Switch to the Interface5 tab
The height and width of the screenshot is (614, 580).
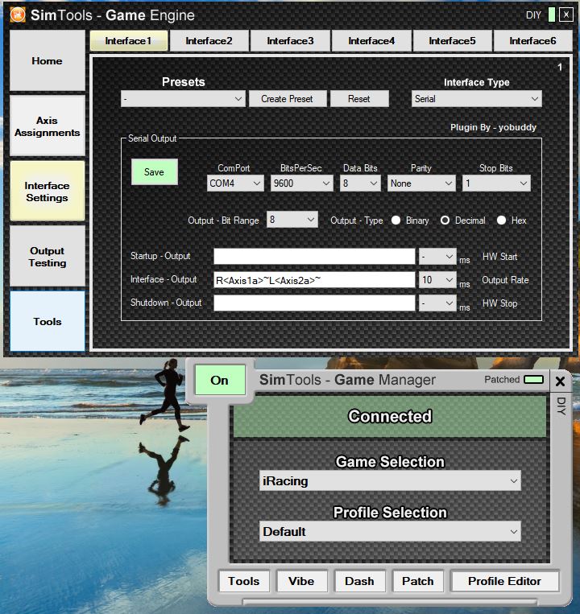(452, 41)
